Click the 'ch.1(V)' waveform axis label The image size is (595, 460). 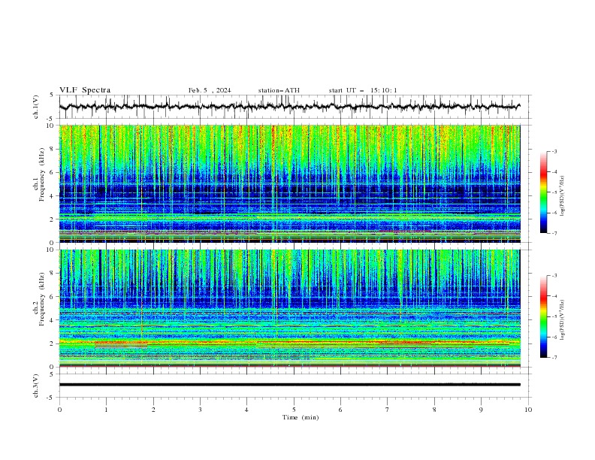coord(36,107)
